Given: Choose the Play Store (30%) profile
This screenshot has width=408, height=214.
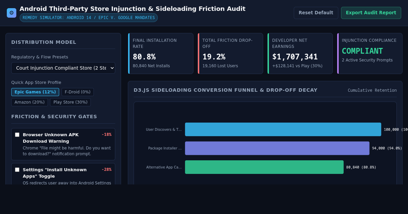Looking at the screenshot, I should tap(70, 102).
